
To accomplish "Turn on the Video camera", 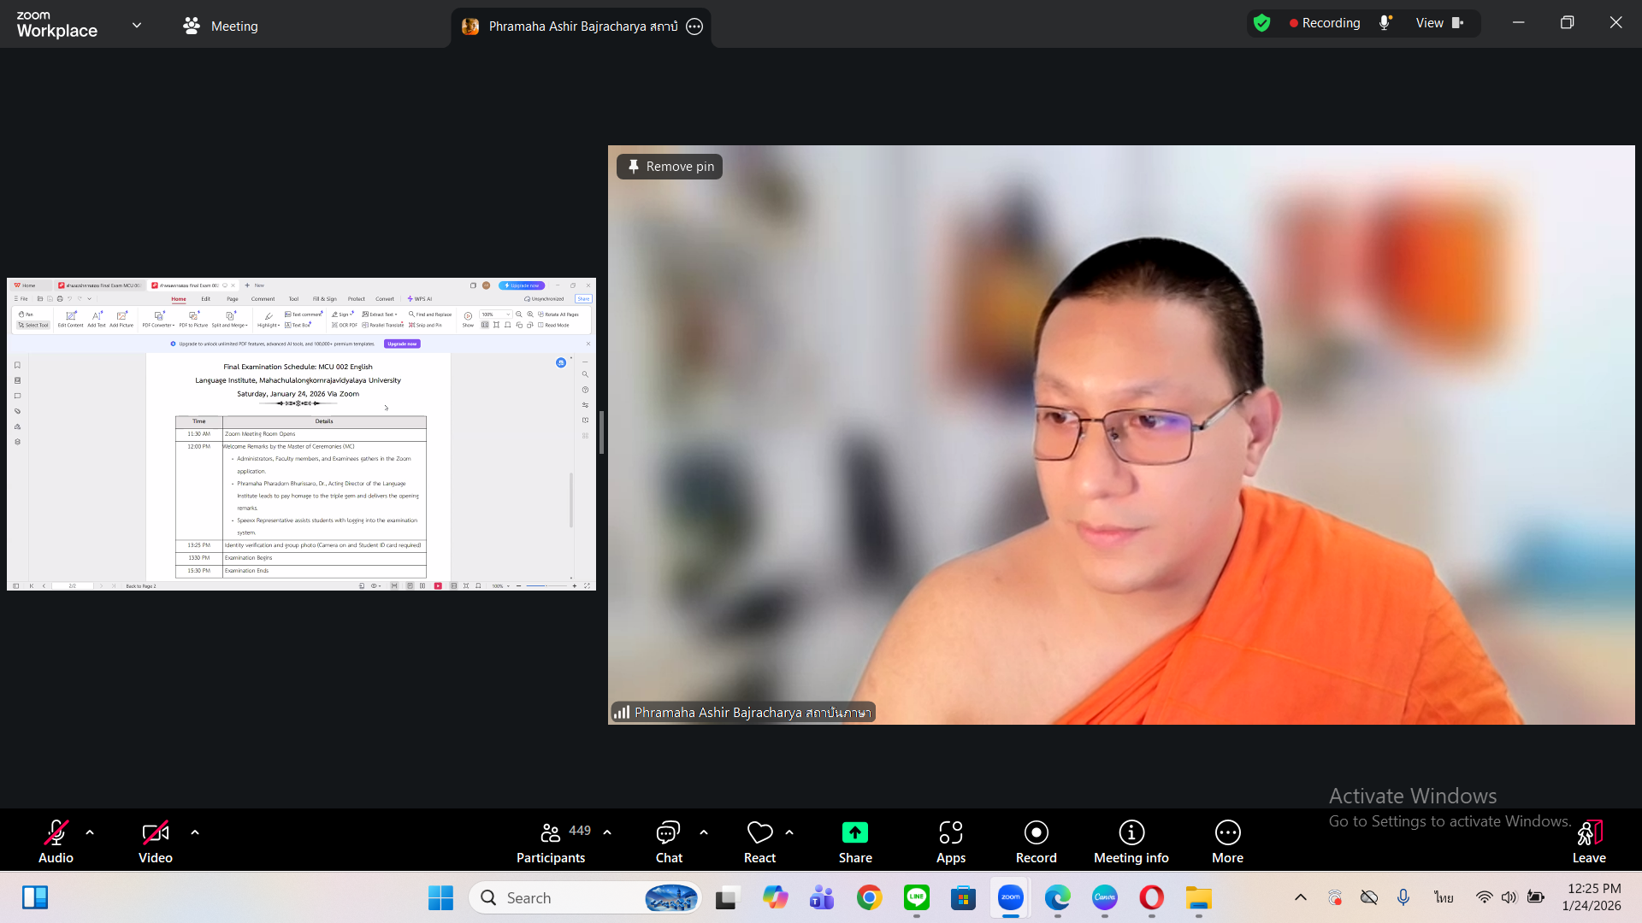I will tap(155, 842).
